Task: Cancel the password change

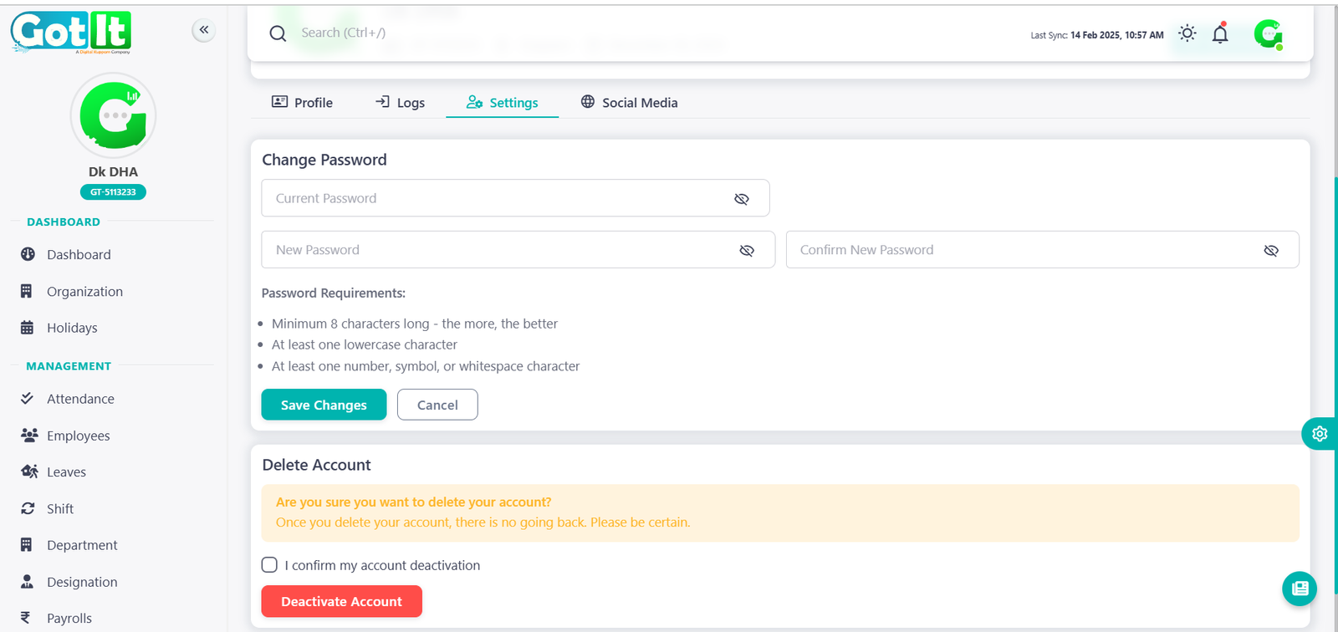Action: pos(437,405)
